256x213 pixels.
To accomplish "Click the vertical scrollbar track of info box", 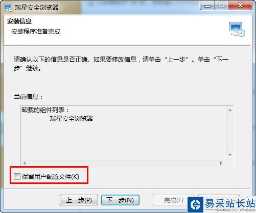I will (230, 132).
